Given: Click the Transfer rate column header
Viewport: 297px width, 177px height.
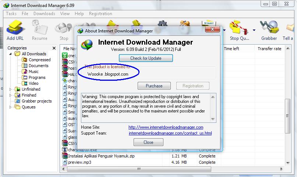Looking at the screenshot, I should click(x=269, y=49).
